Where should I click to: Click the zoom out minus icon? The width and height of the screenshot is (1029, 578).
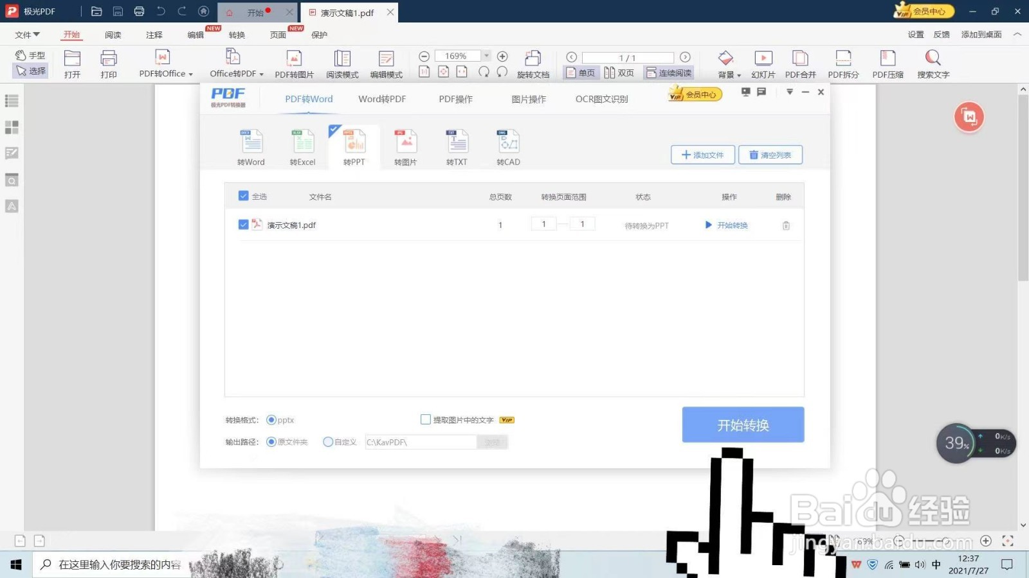(x=424, y=57)
